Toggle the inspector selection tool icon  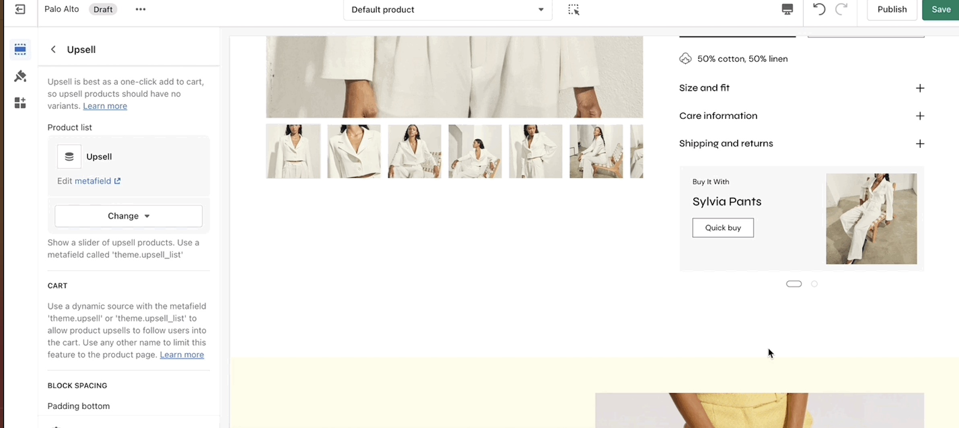[573, 9]
